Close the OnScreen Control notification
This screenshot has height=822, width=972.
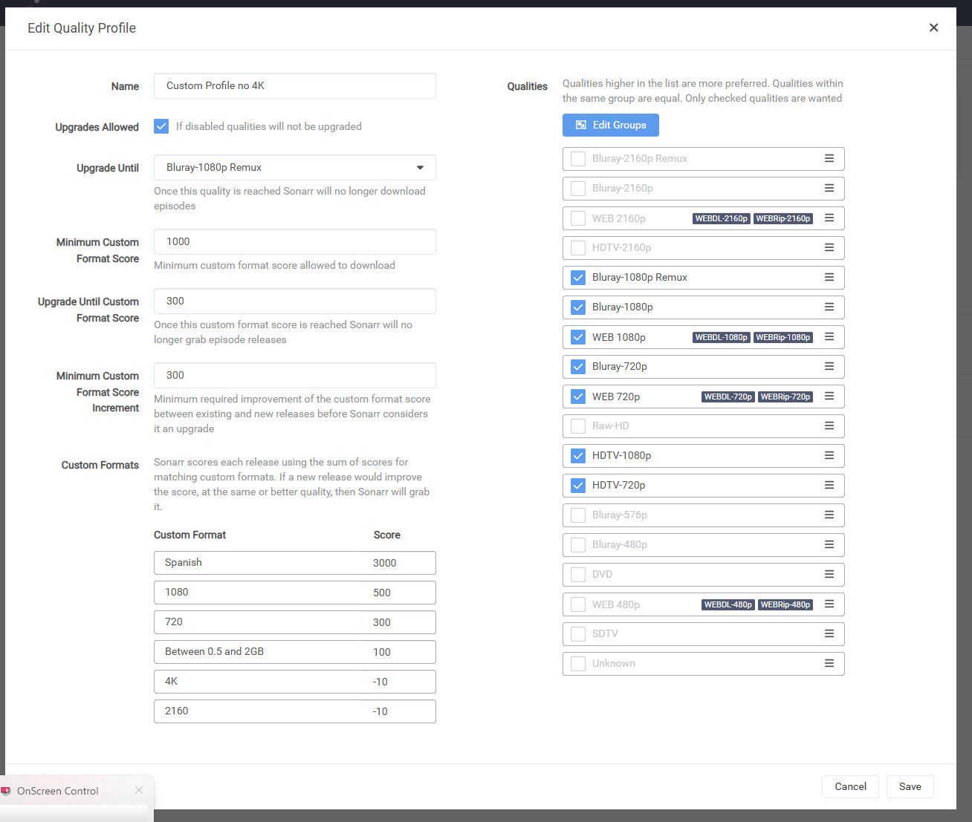(139, 790)
